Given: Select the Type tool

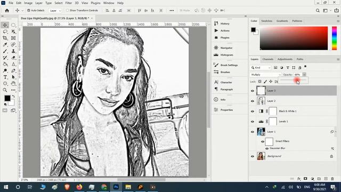Looking at the screenshot, I should pyautogui.click(x=5, y=77).
